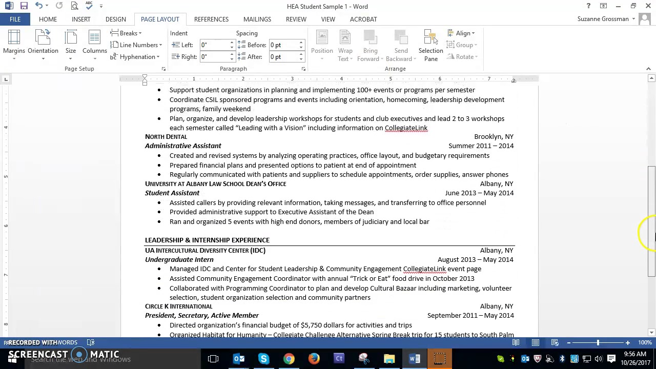
Task: Decrease the right indent with down spinner
Action: pyautogui.click(x=232, y=59)
